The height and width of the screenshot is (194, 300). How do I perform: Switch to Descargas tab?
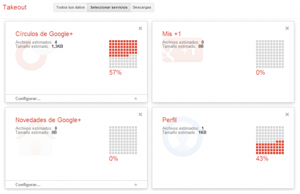142,7
